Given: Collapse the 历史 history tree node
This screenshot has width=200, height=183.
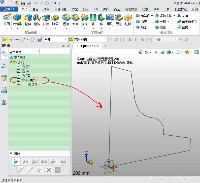Looking at the screenshot, I should pyautogui.click(x=11, y=62).
